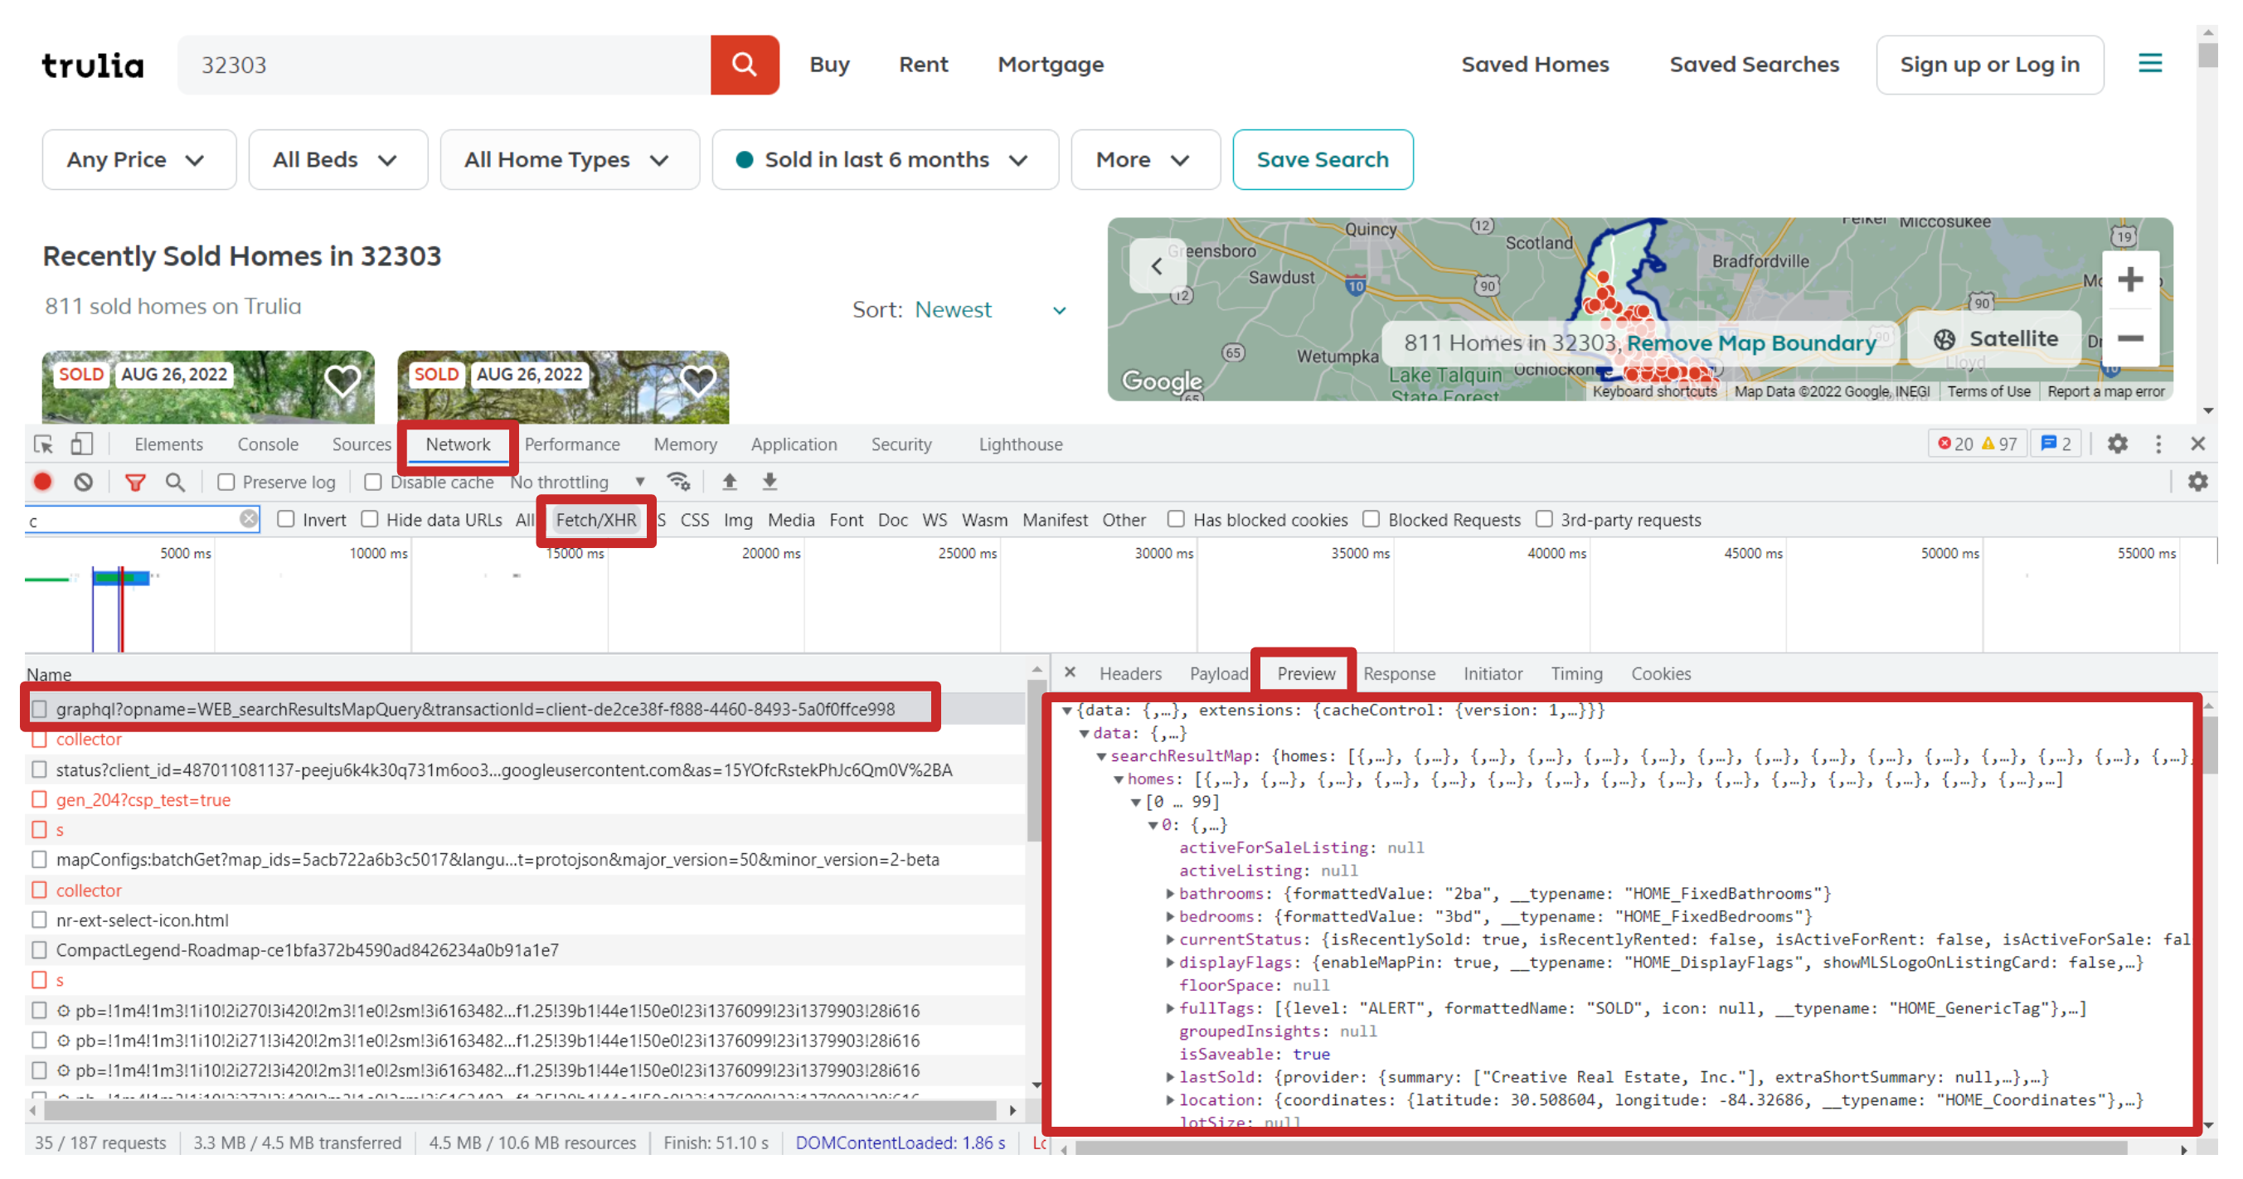Open the Sort Newest dropdown
Image resolution: width=2243 pixels, height=1179 pixels.
tap(990, 310)
